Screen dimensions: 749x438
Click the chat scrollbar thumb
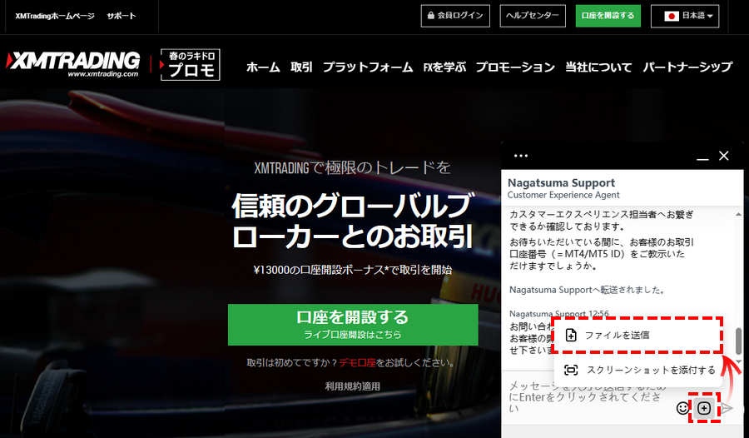coord(738,341)
